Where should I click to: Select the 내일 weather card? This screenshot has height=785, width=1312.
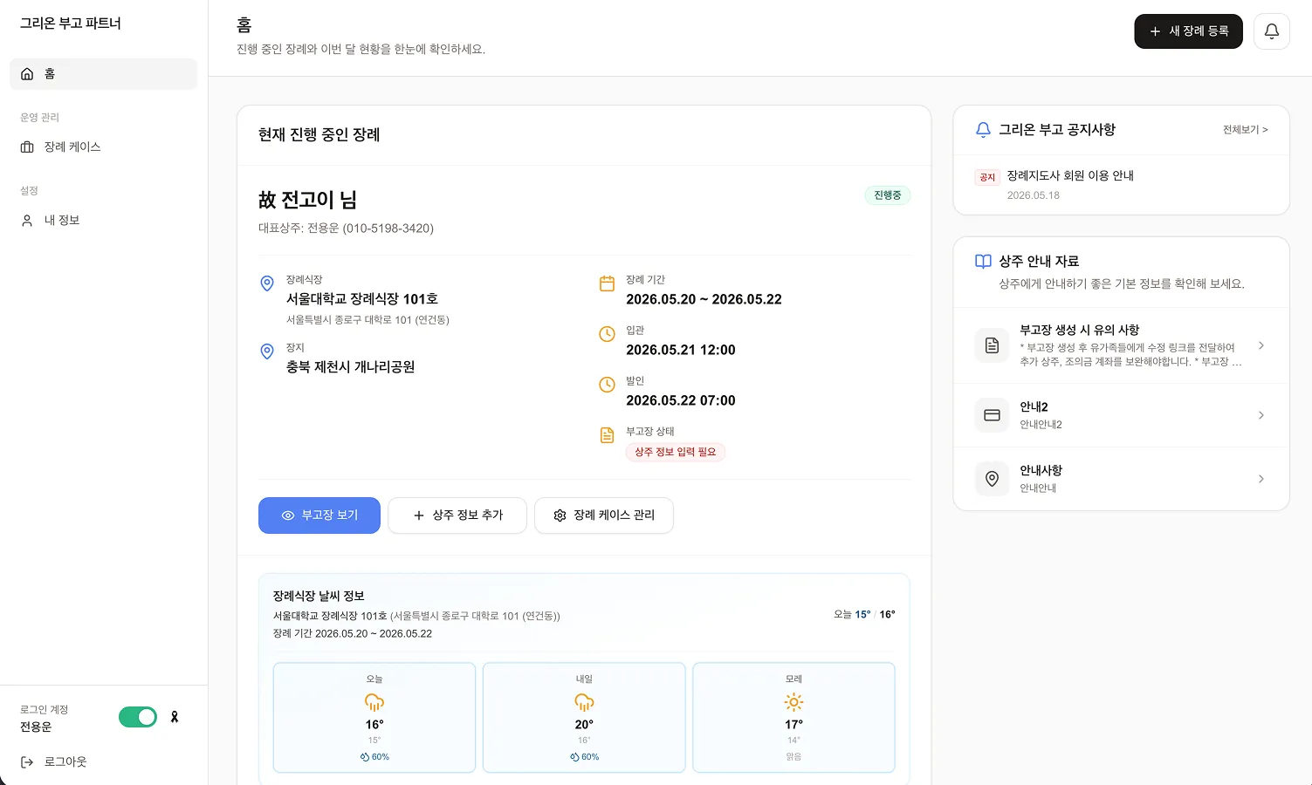pos(584,718)
